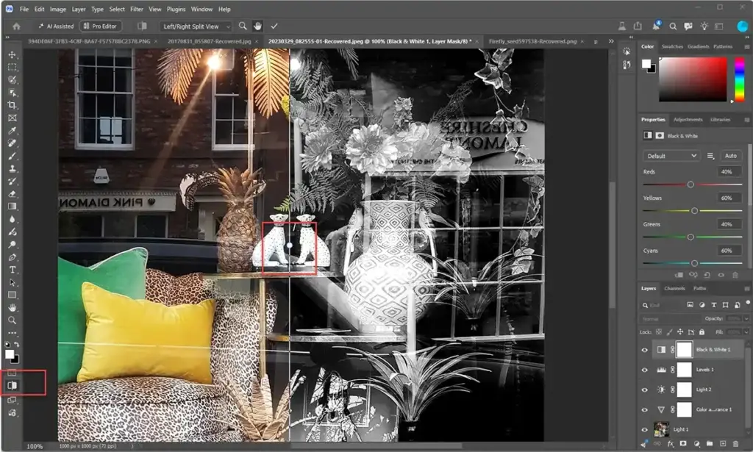The height and width of the screenshot is (452, 753).
Task: Open the Properties panel menu
Action: [x=747, y=120]
